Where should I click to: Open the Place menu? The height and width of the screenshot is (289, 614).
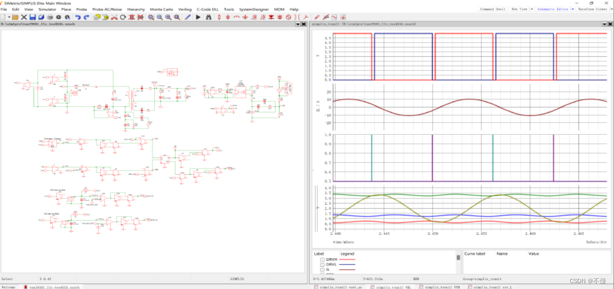pos(67,9)
